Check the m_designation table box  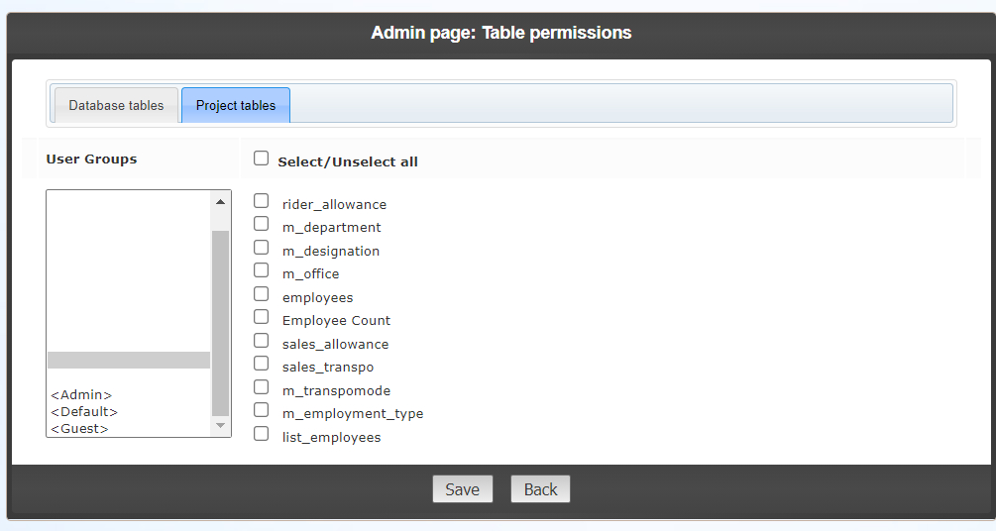pos(262,248)
